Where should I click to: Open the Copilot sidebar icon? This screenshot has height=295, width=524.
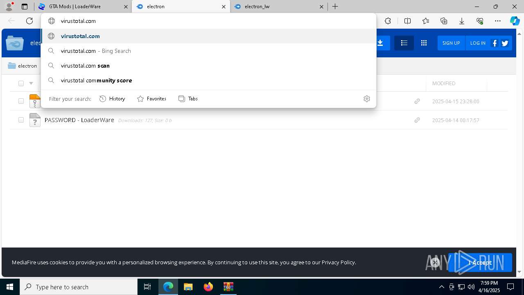(515, 21)
